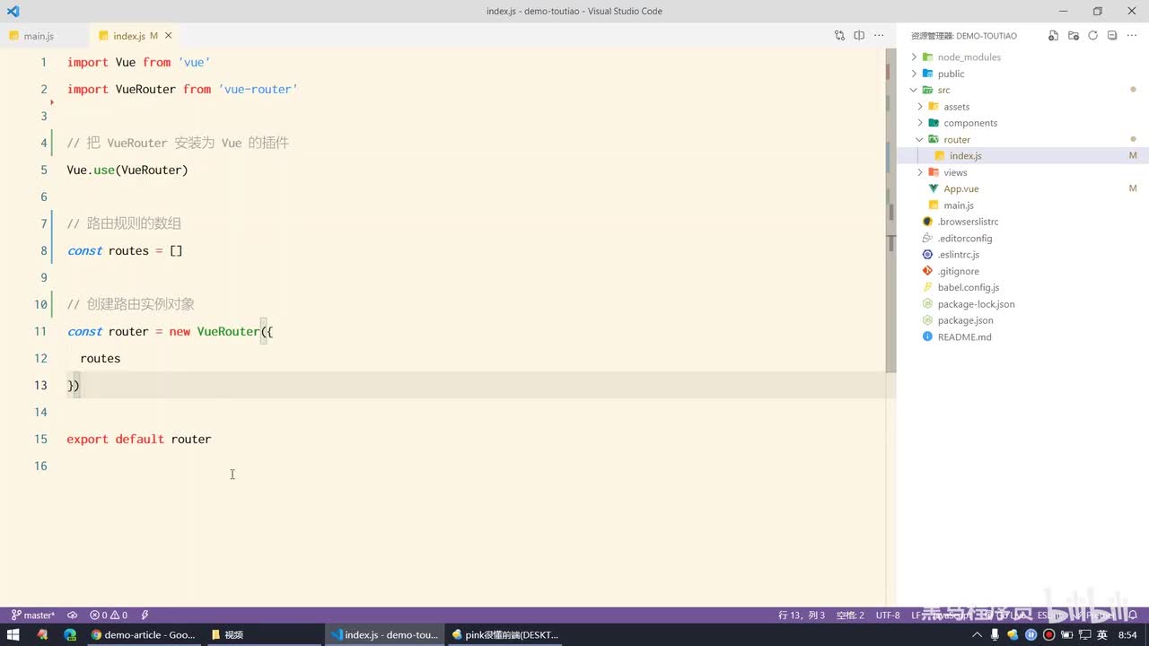Open explorer views and more actions menu
This screenshot has width=1149, height=646.
coord(1132,36)
